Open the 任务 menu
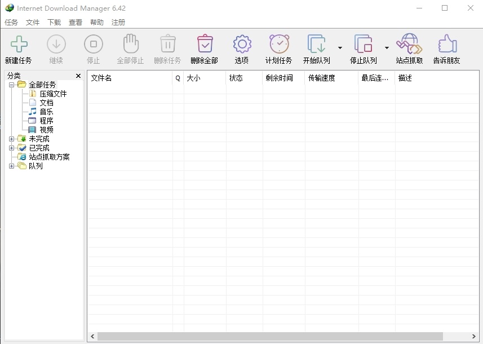The height and width of the screenshot is (344, 483). tap(11, 22)
